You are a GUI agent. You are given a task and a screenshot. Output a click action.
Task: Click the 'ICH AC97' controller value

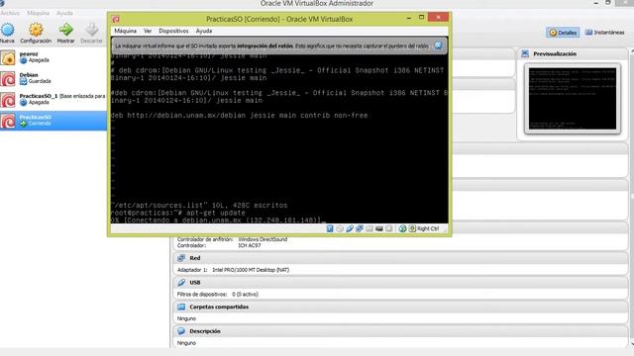(250, 245)
